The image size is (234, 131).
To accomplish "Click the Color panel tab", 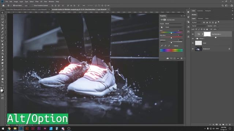I will [193, 11].
